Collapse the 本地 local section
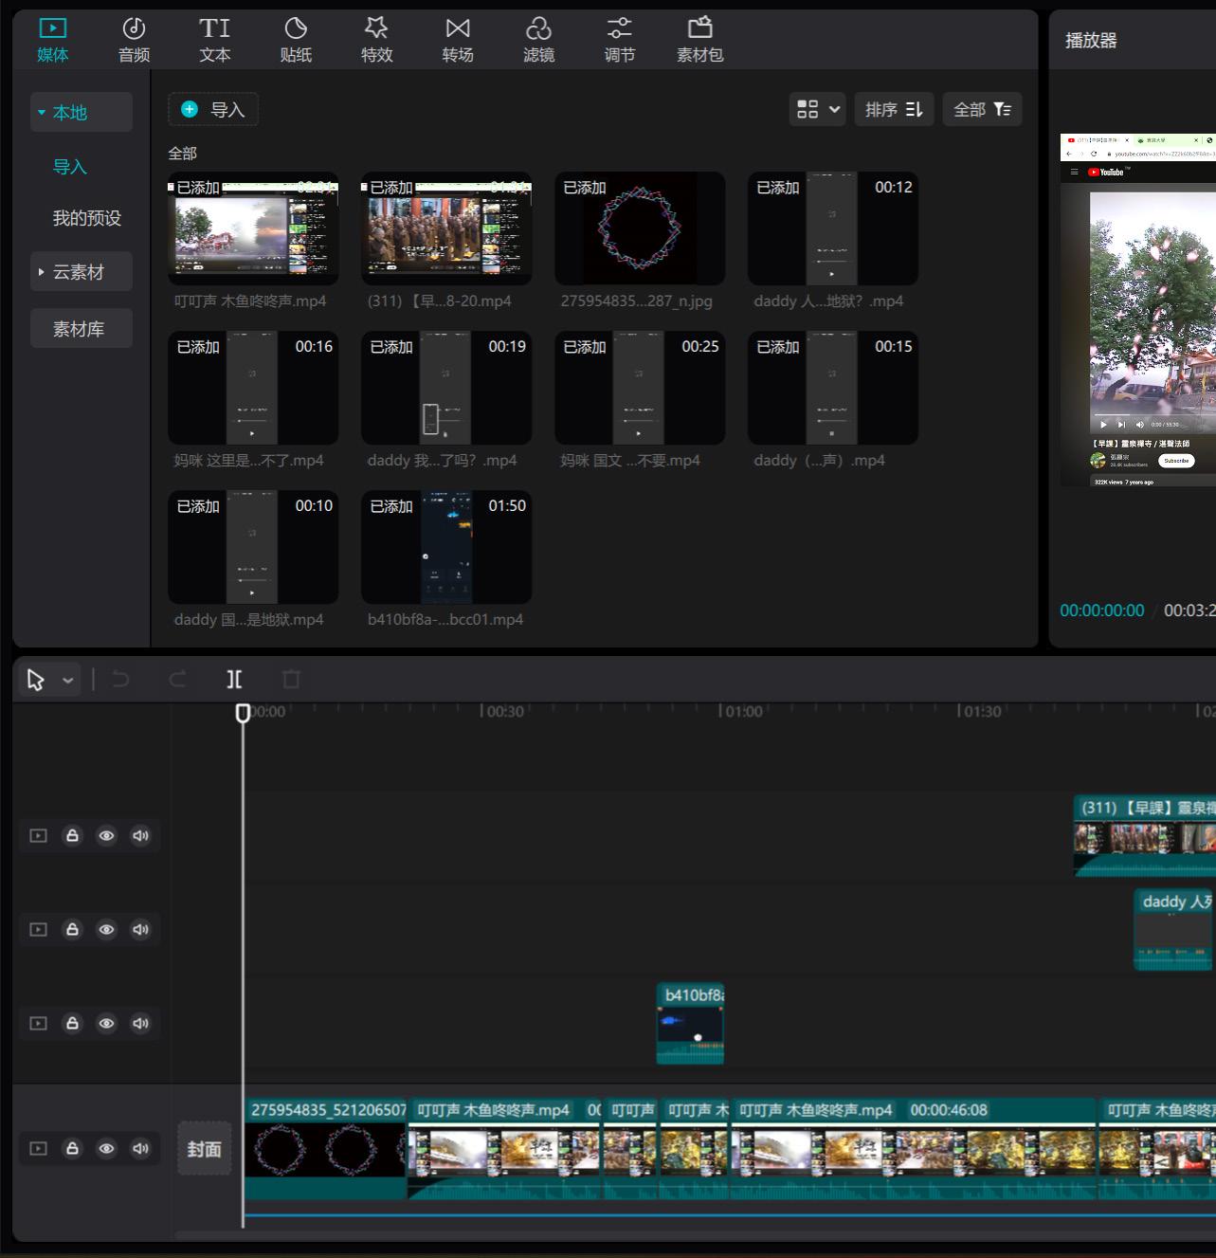 click(82, 112)
